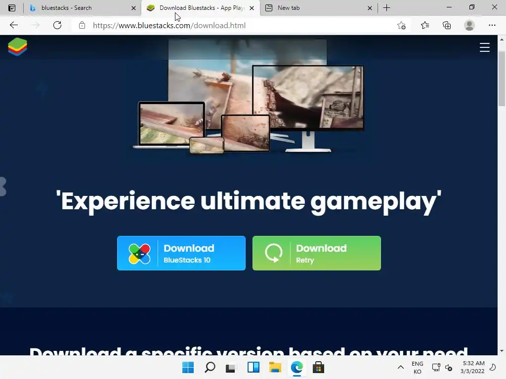Show hidden system tray icons
Screen dimensions: 506x379
point(400,367)
